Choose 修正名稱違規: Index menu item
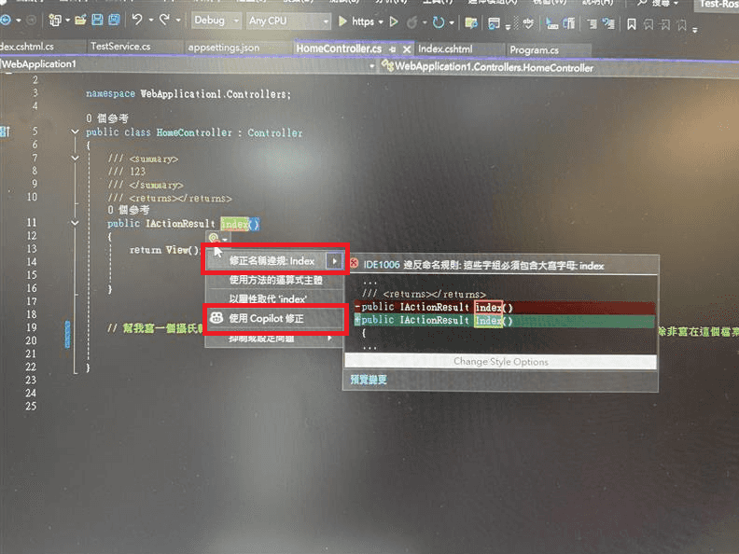Viewport: 739px width, 554px height. coord(272,261)
